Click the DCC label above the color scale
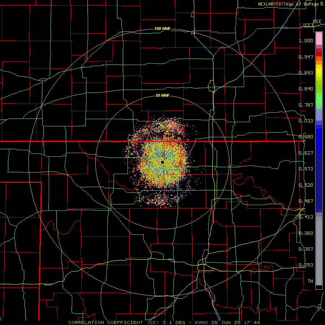Screen dimensions: 325x325 [317, 22]
